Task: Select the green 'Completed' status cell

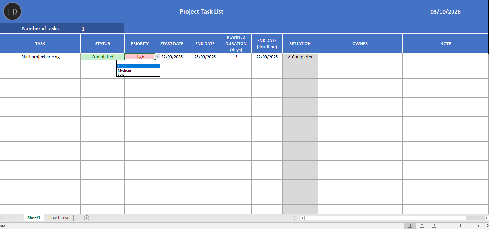Action: click(x=102, y=57)
